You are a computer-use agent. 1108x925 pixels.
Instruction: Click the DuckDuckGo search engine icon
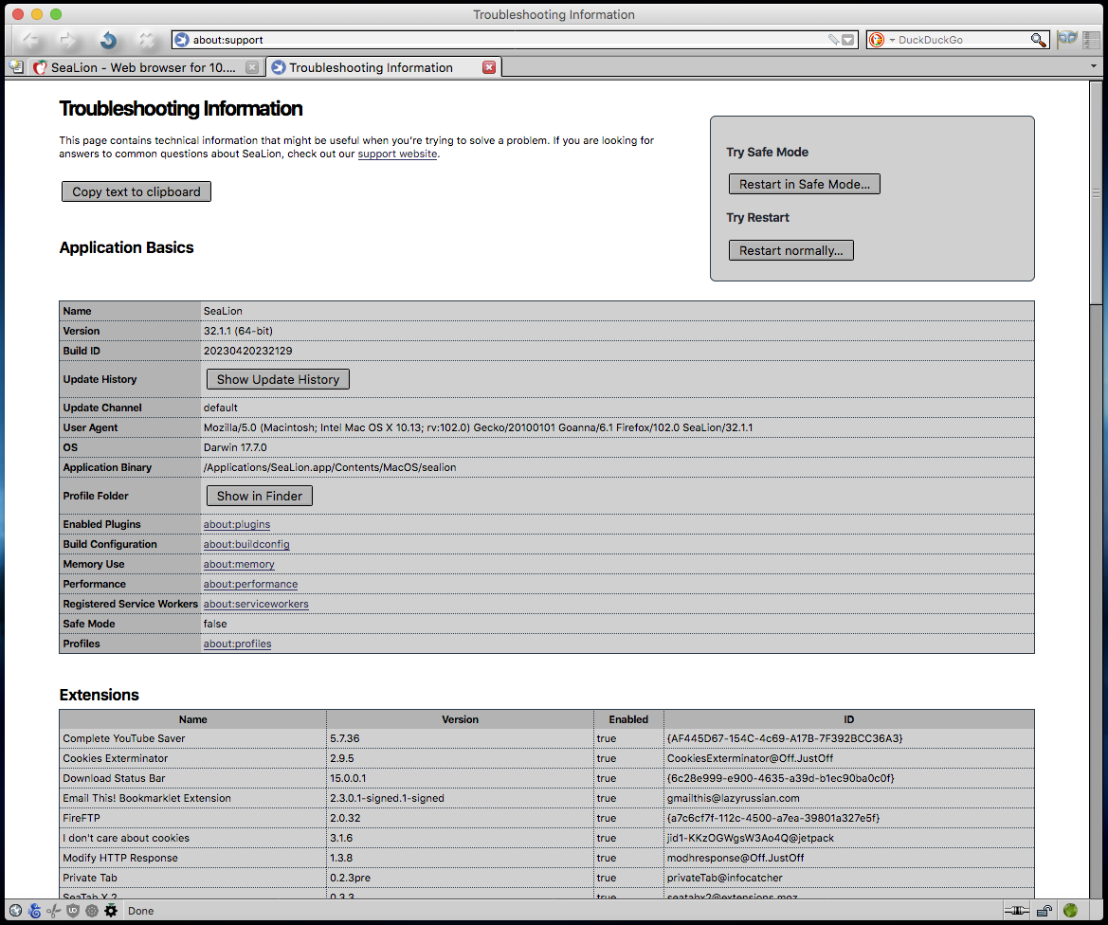pos(877,40)
